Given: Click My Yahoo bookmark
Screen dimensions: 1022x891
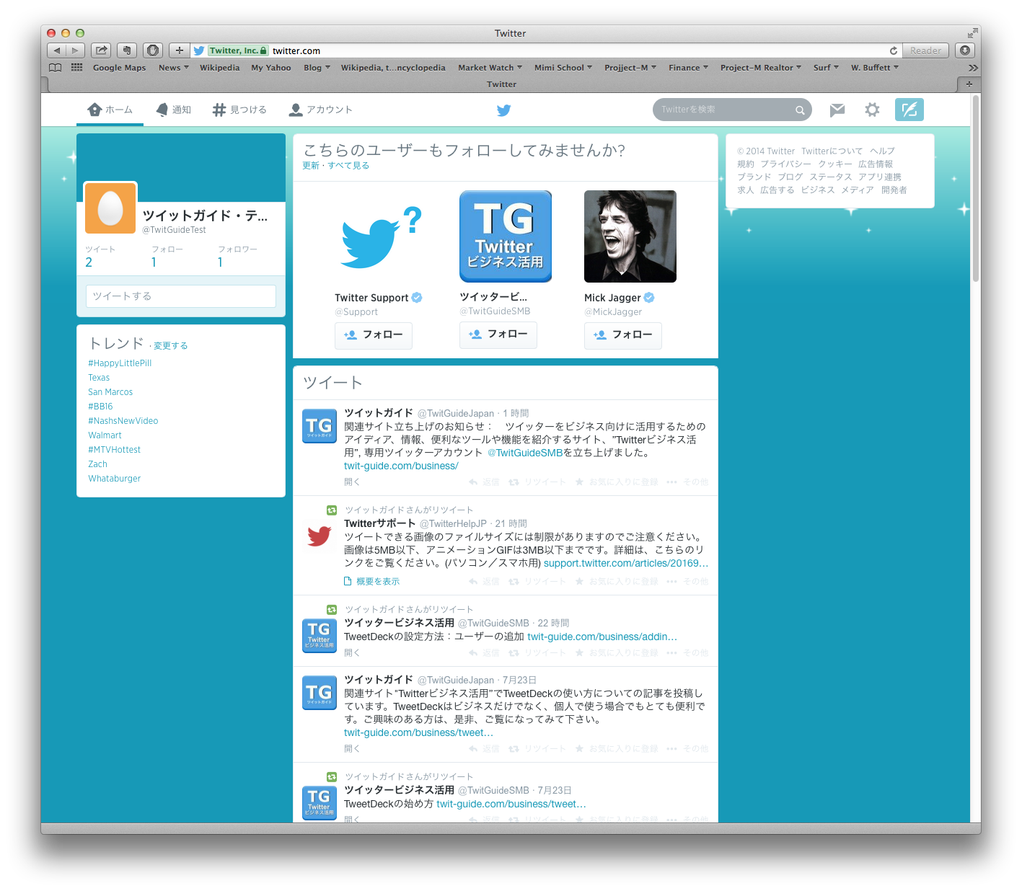Looking at the screenshot, I should point(271,68).
